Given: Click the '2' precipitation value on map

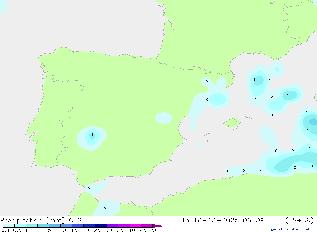Looking at the screenshot, I should (288, 96).
